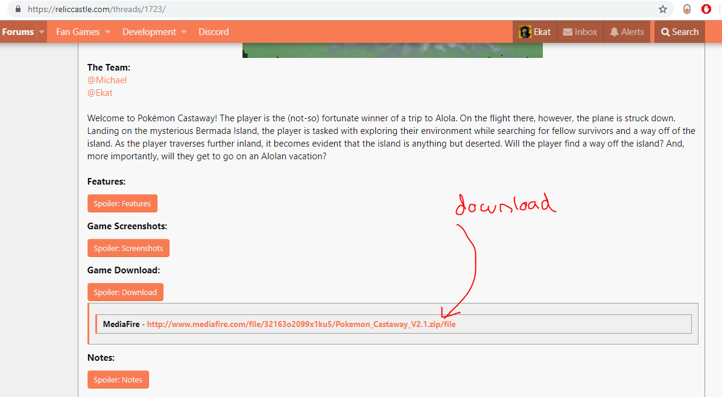
Task: Open the orange extension icon in toolbar
Action: (687, 9)
